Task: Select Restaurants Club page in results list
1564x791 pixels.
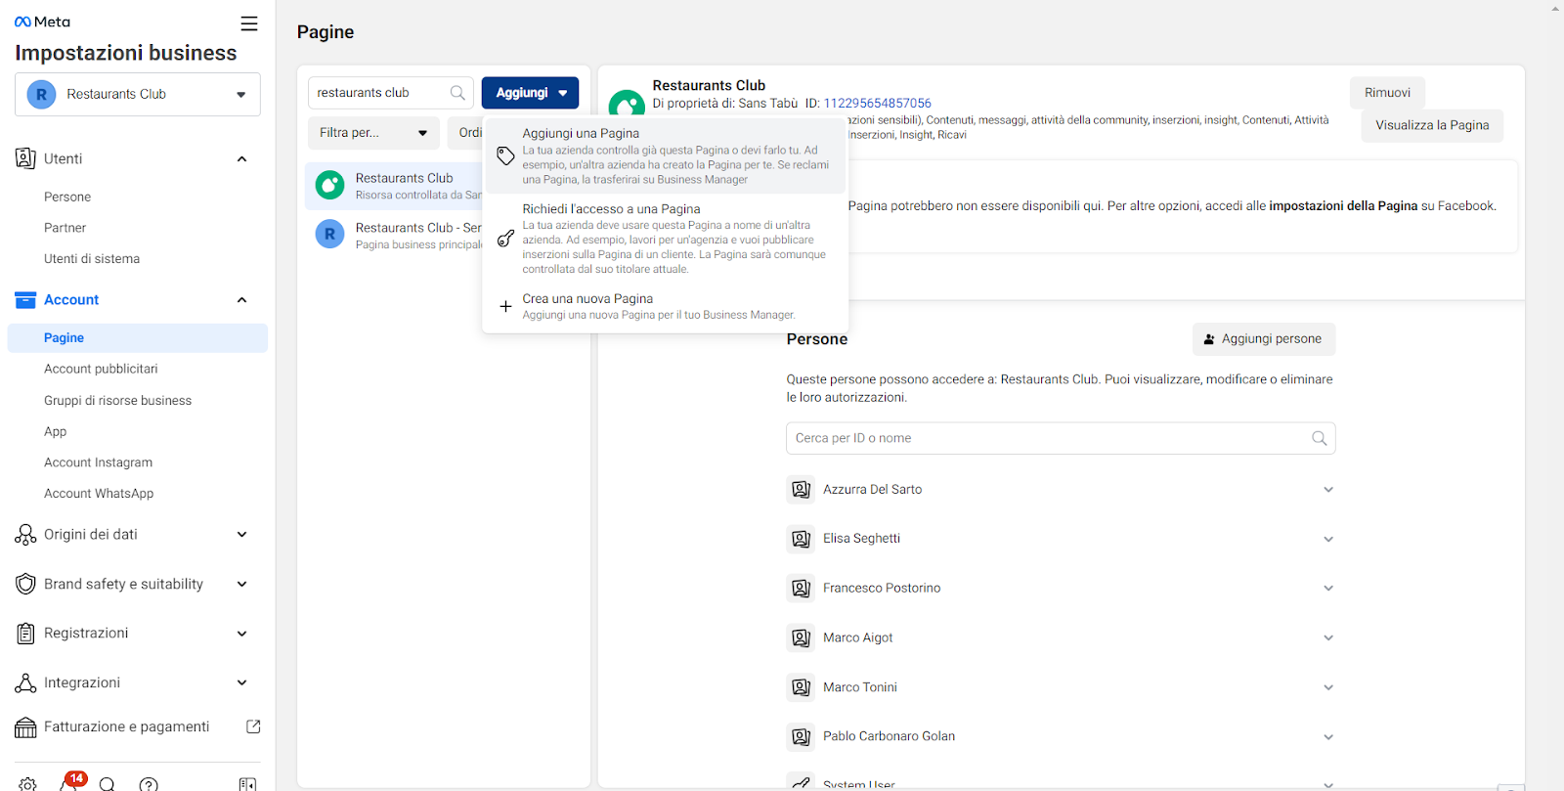Action: pyautogui.click(x=395, y=186)
